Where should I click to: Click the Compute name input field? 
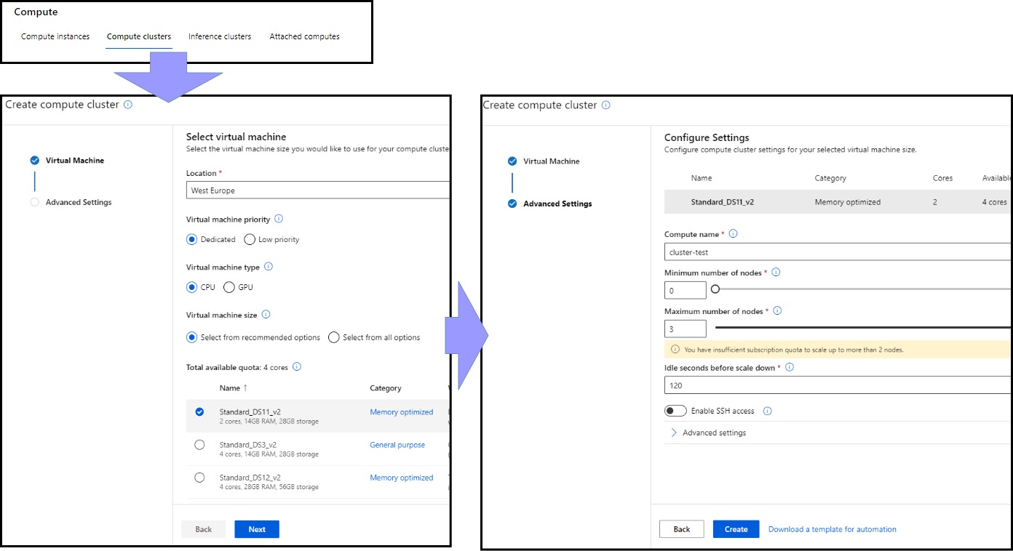838,252
